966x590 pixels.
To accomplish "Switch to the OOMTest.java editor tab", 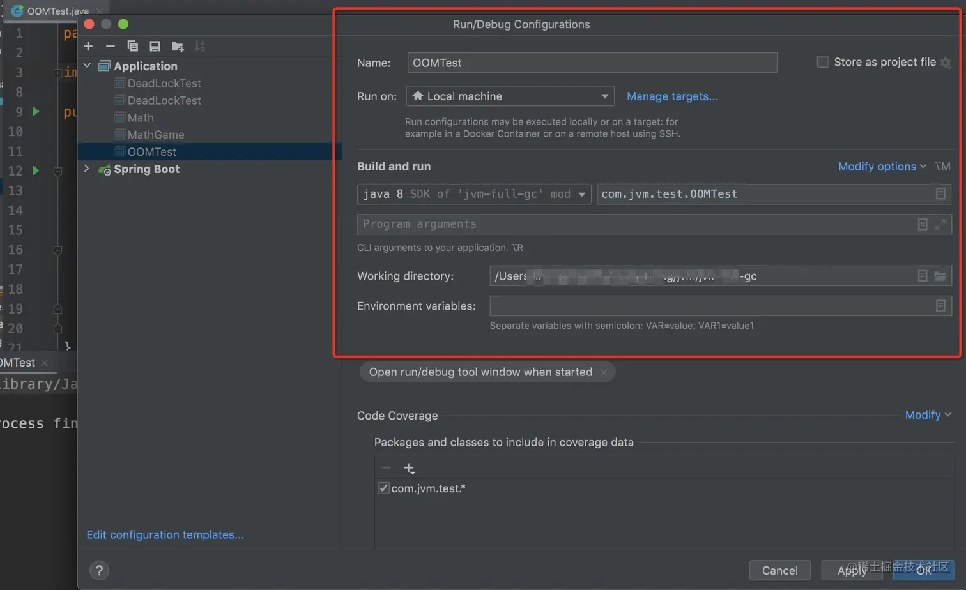I will point(57,11).
